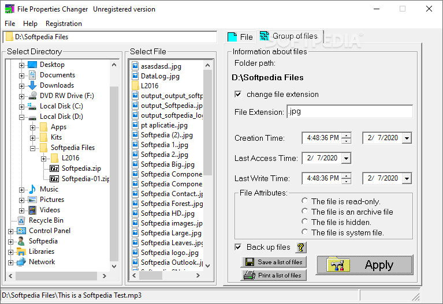443x304 pixels.
Task: Open Last Write Time date dropdown
Action: [x=407, y=179]
